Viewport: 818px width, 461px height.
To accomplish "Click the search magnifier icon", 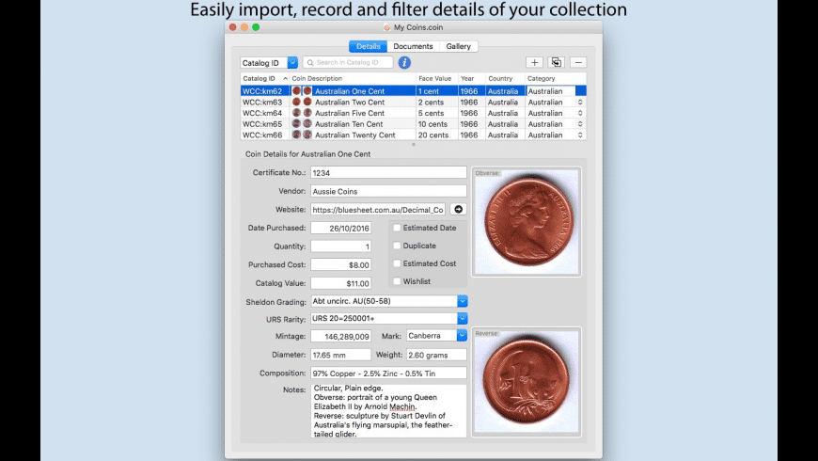I will [310, 63].
